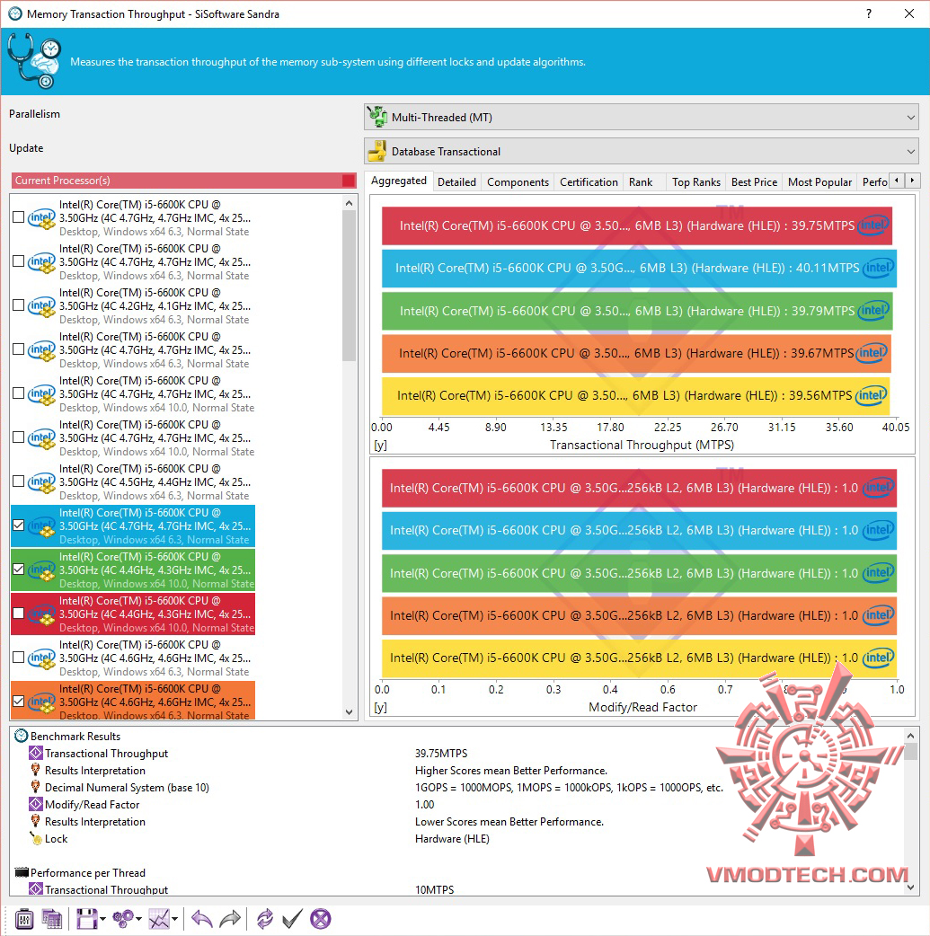Image resolution: width=930 pixels, height=936 pixels.
Task: Click Multi-Threaded icon in Parallelism combo
Action: tap(377, 117)
